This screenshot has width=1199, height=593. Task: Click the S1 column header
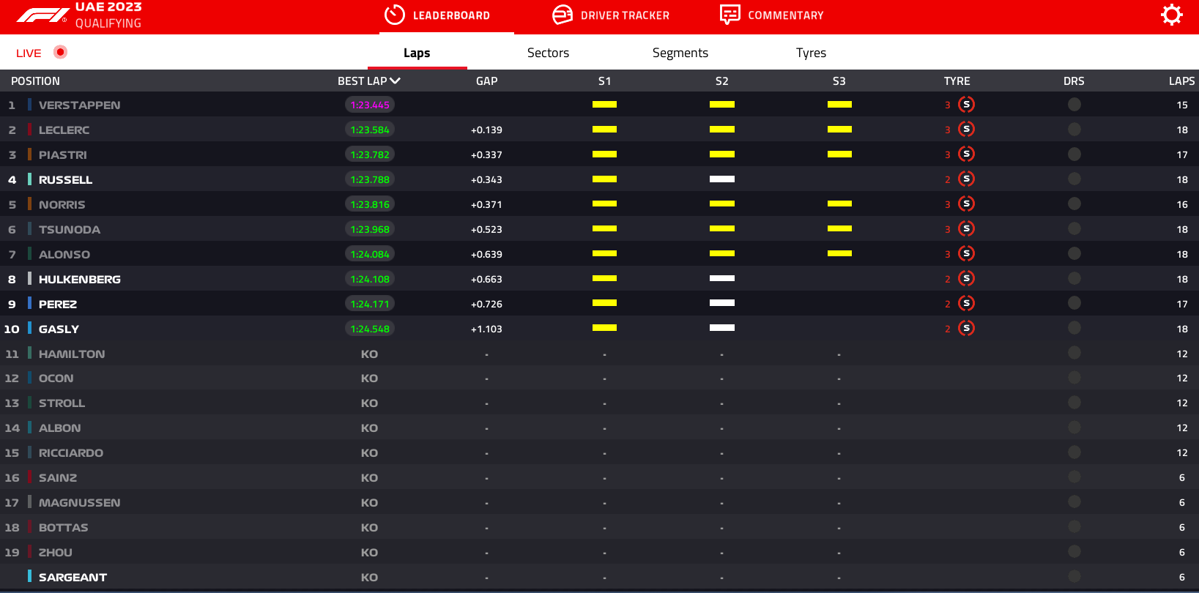(x=604, y=81)
